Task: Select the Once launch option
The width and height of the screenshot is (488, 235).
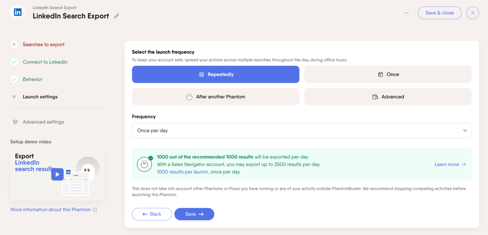Action: tap(388, 74)
